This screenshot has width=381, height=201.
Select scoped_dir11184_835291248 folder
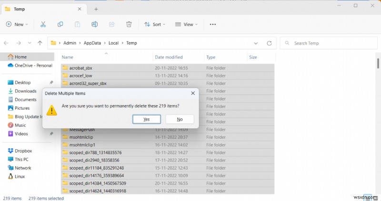click(168, 168)
